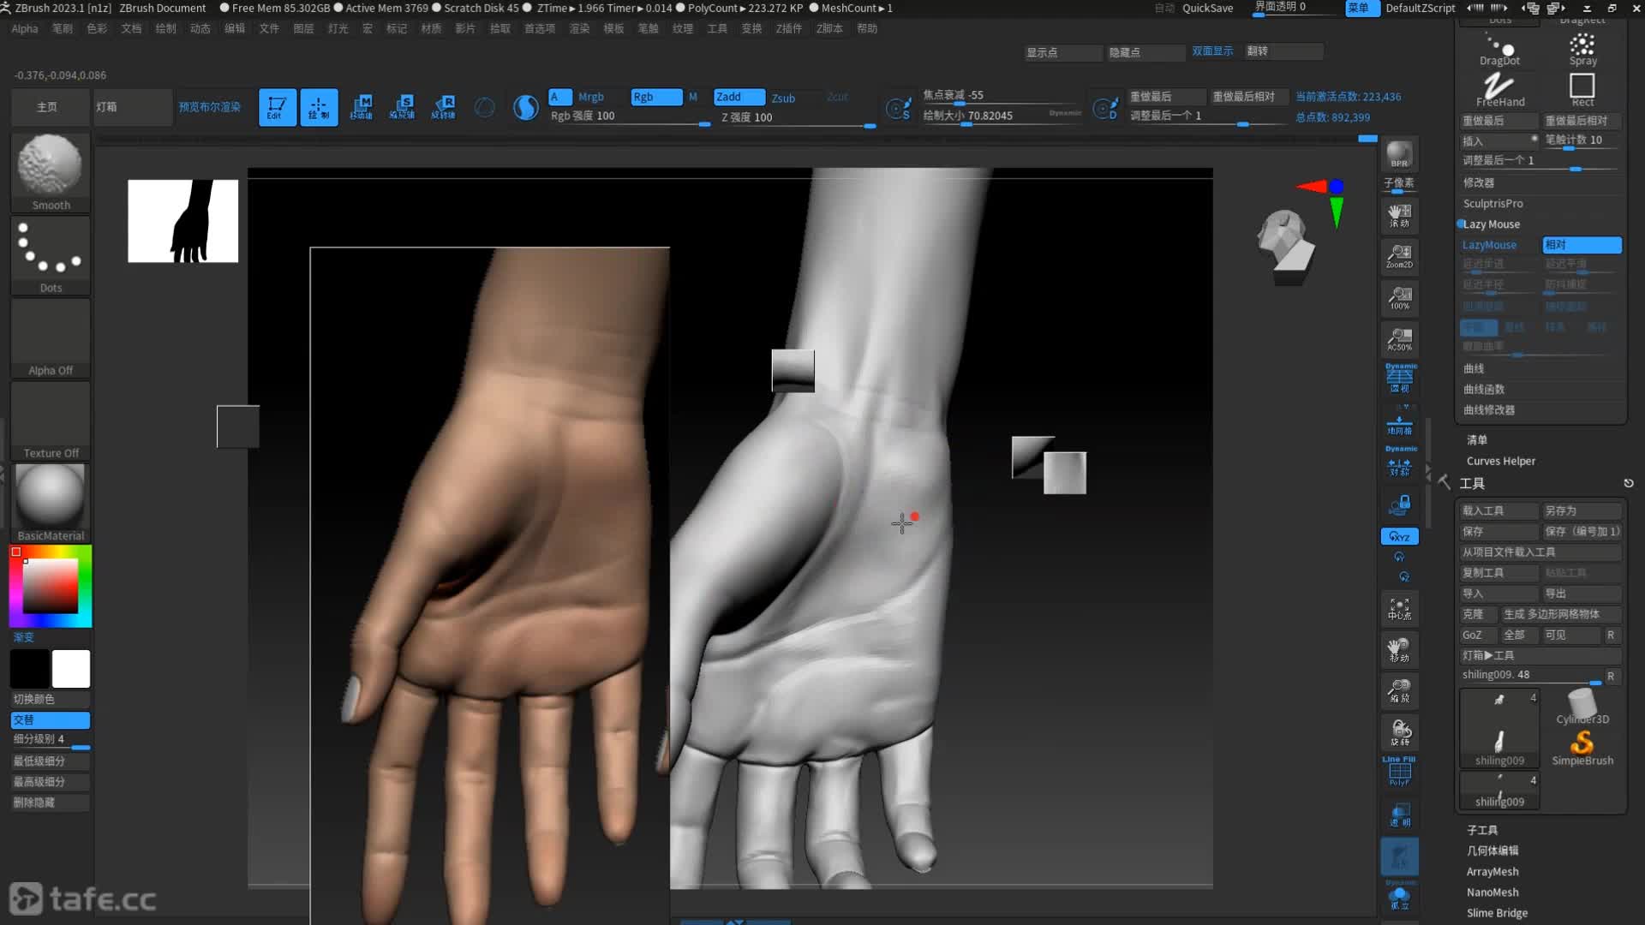Open the Alpha Off selector
Image resolution: width=1645 pixels, height=925 pixels.
[x=51, y=338]
